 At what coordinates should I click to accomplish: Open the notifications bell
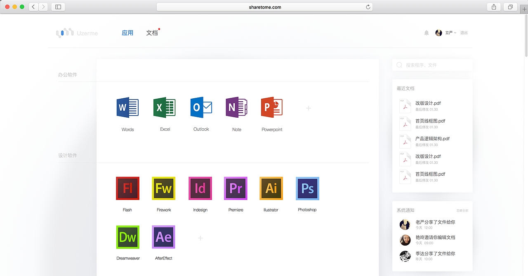[x=427, y=33]
